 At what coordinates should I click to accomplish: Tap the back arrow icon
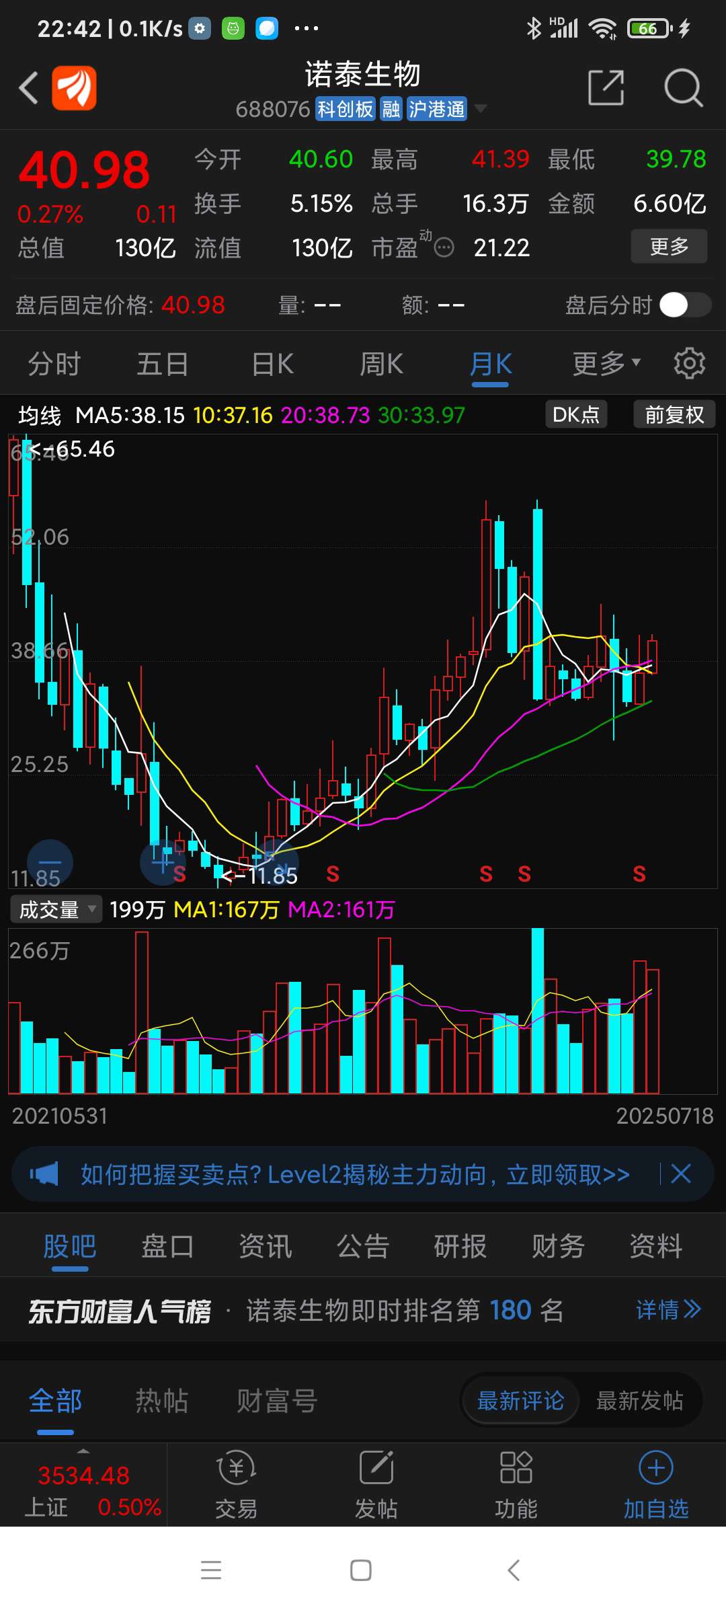coord(29,88)
